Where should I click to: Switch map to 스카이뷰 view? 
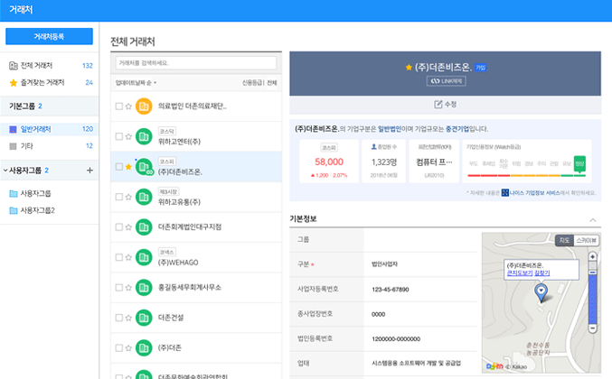point(587,240)
